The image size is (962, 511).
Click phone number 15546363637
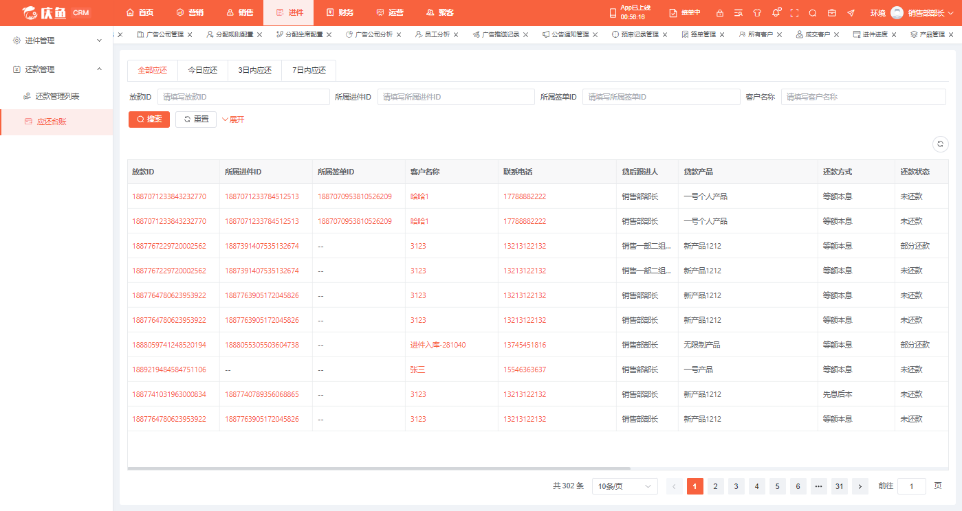click(525, 370)
